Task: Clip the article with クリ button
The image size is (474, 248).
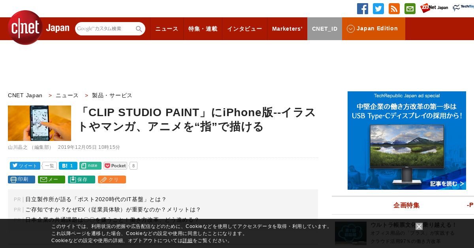Action: click(x=112, y=180)
